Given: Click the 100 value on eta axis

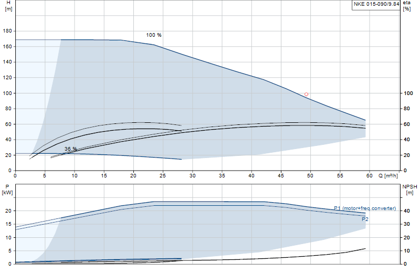Looking at the screenshot, I should 408,93.
